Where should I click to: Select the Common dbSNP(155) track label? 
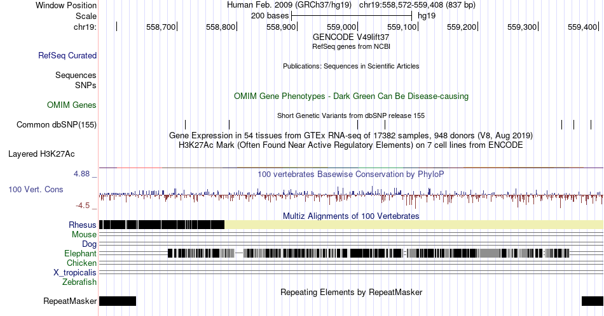tap(57, 125)
